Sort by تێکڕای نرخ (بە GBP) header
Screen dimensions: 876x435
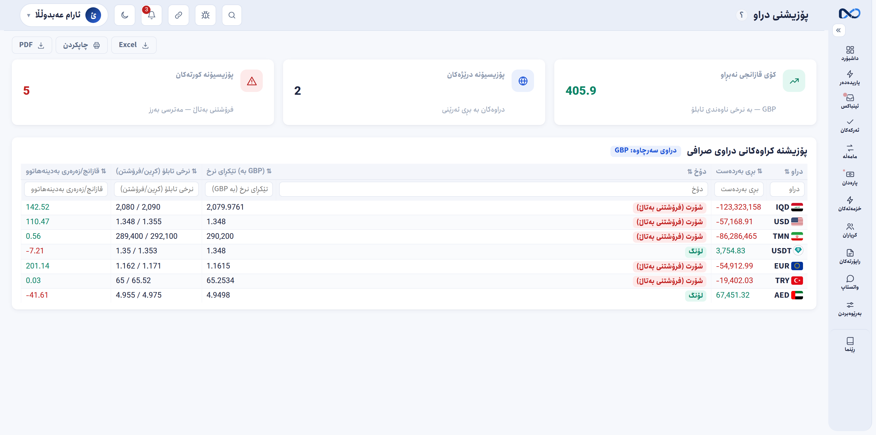click(239, 171)
